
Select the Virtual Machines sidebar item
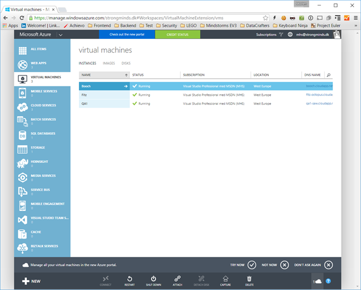click(x=42, y=79)
